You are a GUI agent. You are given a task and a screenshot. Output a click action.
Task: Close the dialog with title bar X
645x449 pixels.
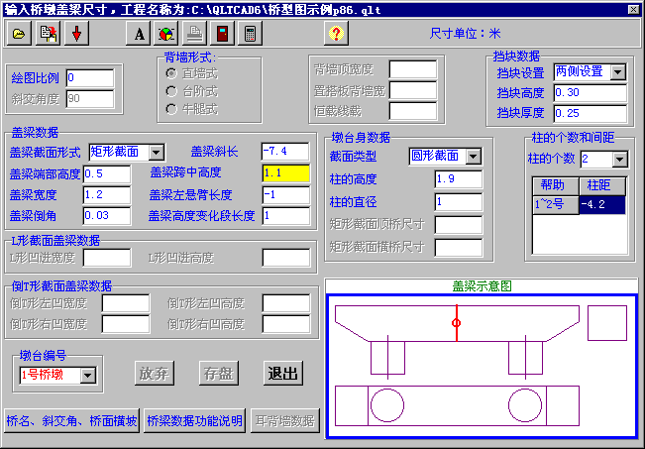[x=633, y=9]
